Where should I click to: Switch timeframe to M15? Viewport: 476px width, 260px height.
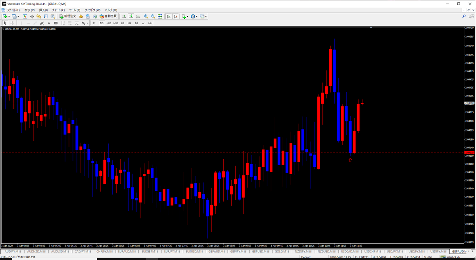(108, 23)
